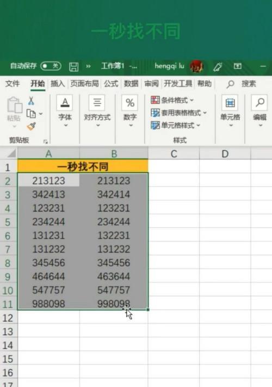Click the format painter brush icon
Screen dimensions: 272x387
(x=32, y=126)
